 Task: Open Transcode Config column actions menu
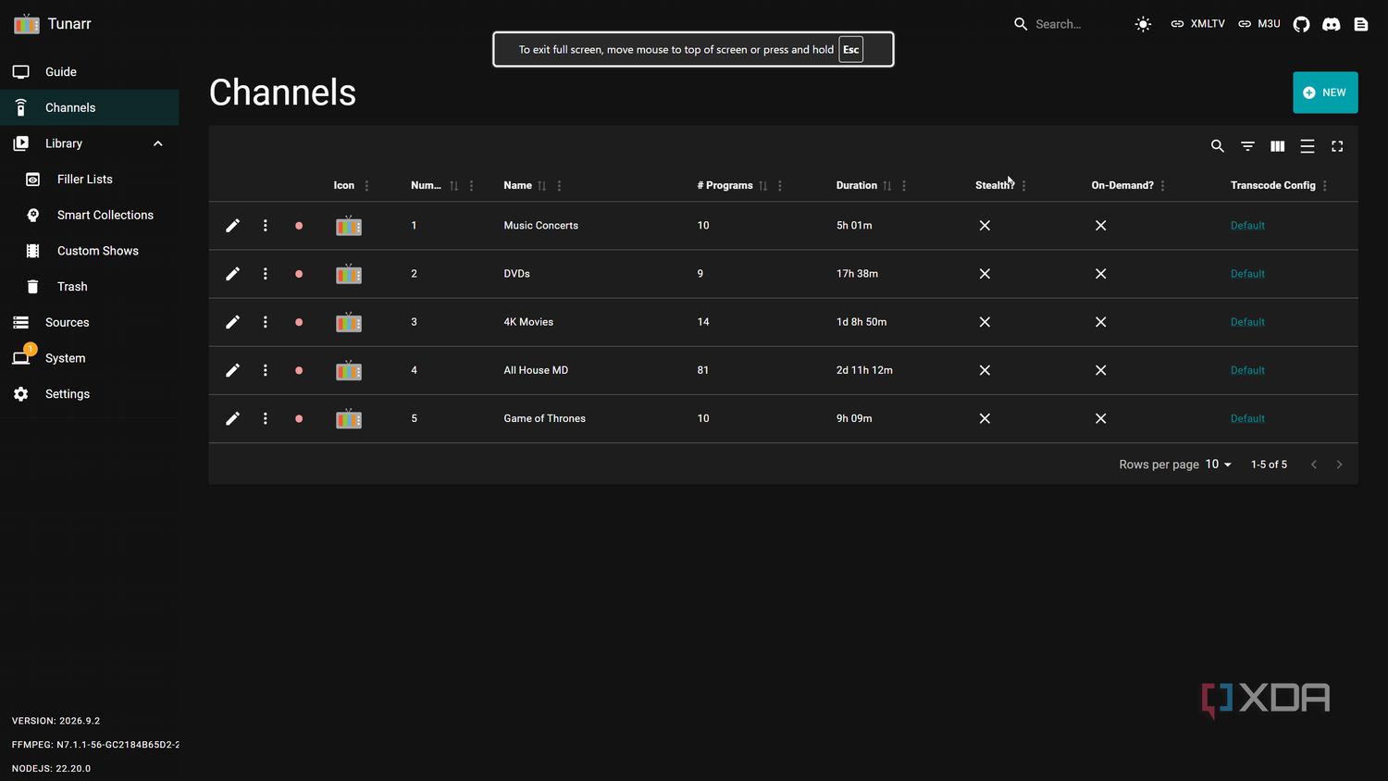point(1325,186)
